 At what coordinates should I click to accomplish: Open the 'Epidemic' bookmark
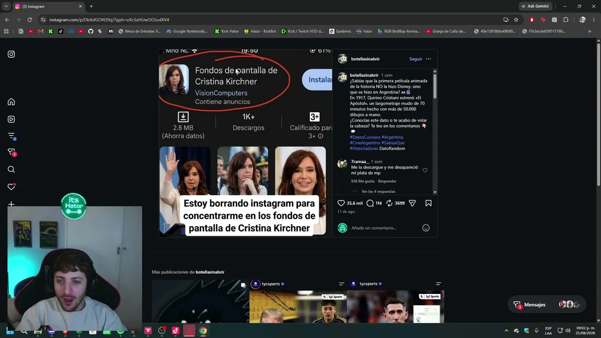tap(340, 31)
